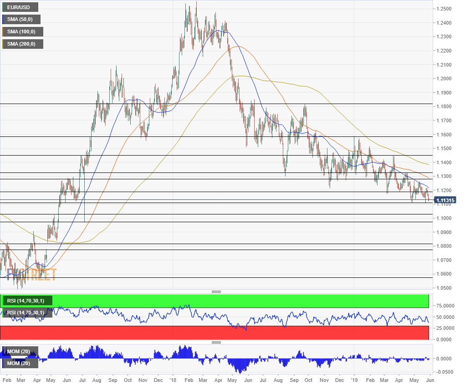Click the red RSI oversold zone band
This screenshot has height=386, width=465.
[x=214, y=333]
